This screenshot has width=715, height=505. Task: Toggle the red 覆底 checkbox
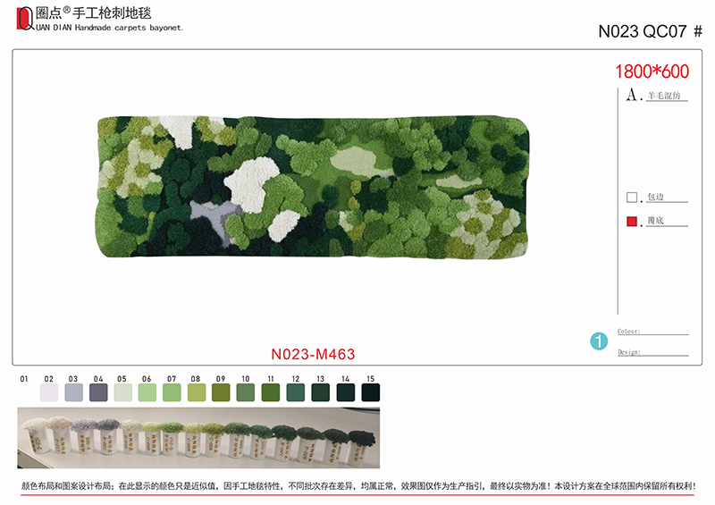point(632,222)
